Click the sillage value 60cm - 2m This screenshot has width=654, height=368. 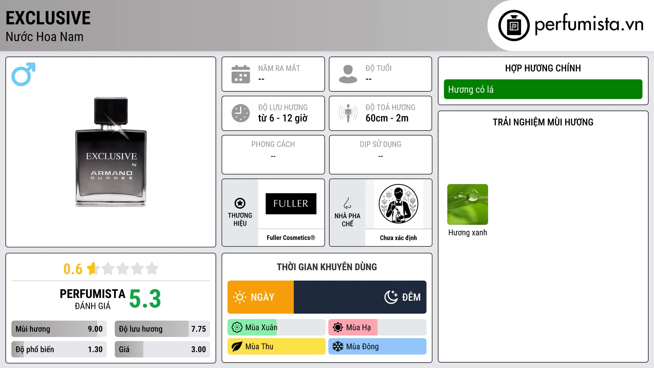pos(387,118)
